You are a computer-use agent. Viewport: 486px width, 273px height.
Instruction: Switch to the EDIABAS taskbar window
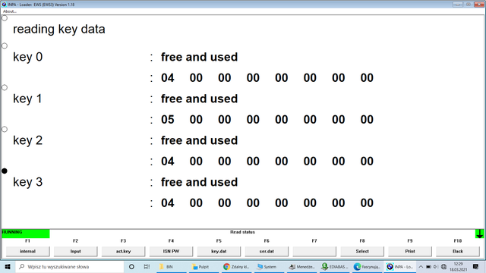[x=334, y=266]
